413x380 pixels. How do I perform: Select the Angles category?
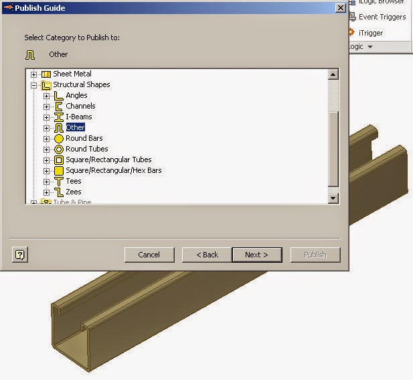[x=76, y=95]
